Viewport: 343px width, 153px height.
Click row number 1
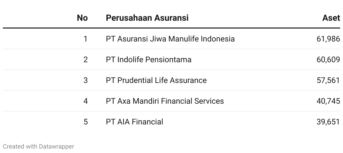tap(85, 39)
